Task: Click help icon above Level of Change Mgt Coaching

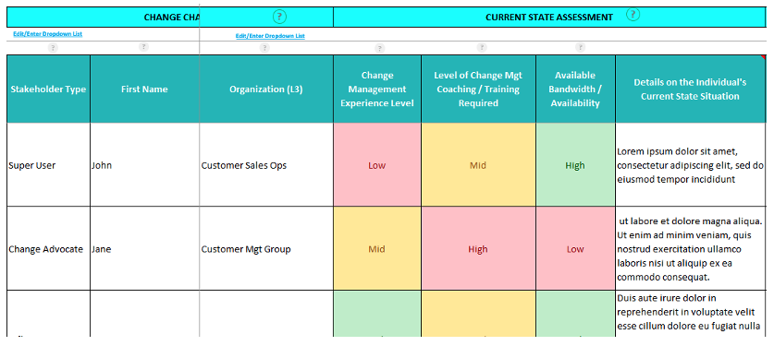Action: coord(482,47)
